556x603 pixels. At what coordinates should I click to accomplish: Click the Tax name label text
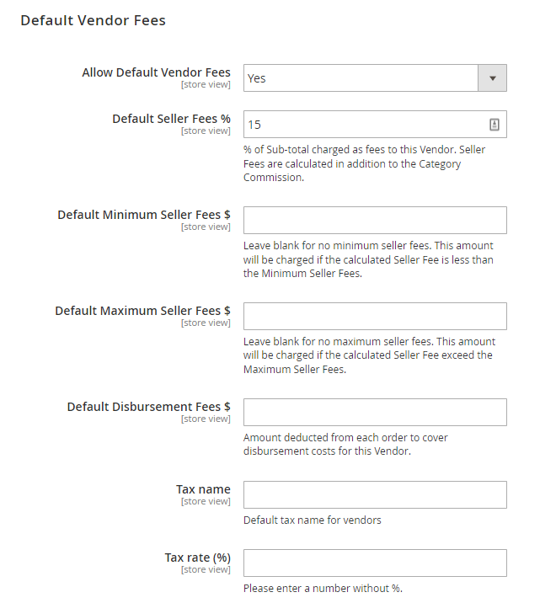pyautogui.click(x=203, y=489)
